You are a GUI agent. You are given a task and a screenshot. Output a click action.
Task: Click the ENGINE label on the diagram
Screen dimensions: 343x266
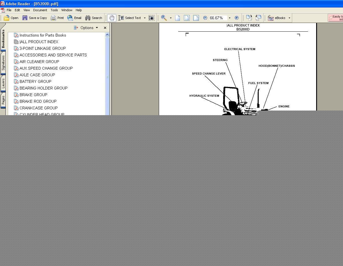tap(284, 107)
